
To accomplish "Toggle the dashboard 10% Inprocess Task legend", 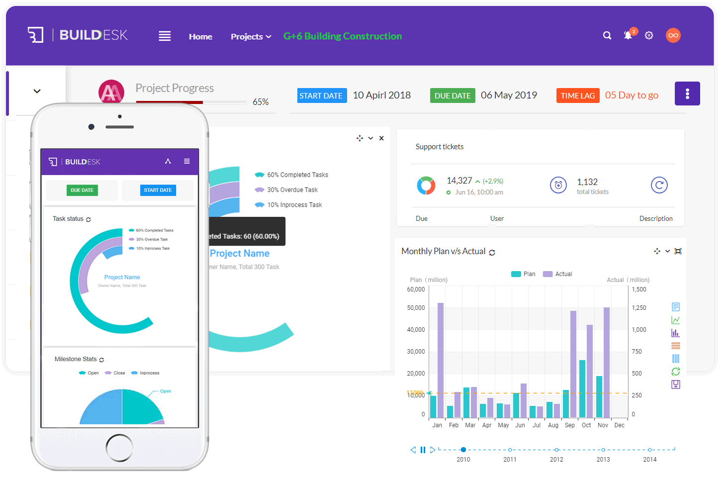I will click(x=288, y=204).
